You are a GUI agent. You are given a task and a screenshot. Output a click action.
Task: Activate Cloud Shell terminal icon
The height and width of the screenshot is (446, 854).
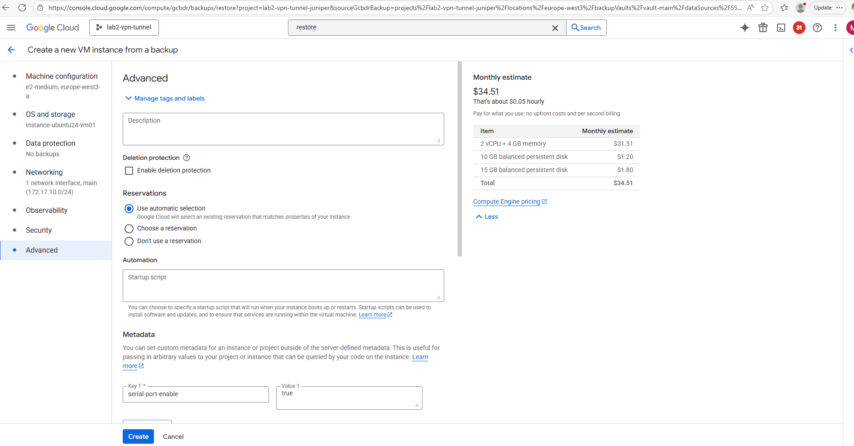click(781, 28)
